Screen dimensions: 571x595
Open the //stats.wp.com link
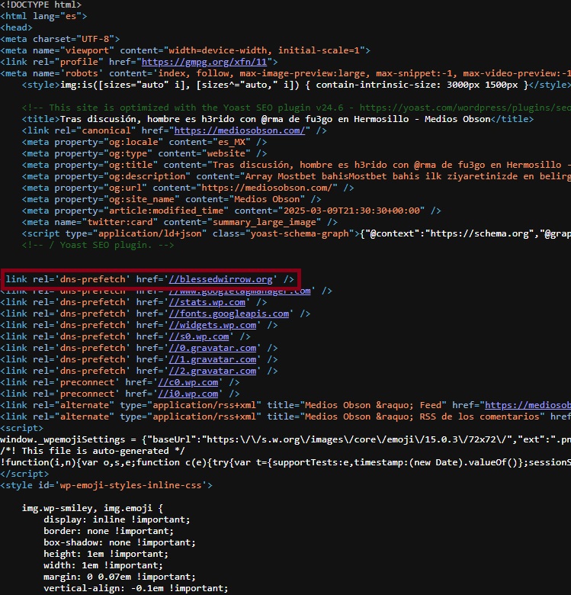click(x=207, y=302)
